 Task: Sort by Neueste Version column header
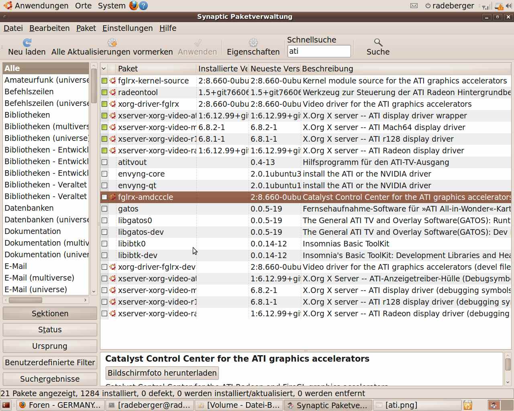[x=275, y=69]
